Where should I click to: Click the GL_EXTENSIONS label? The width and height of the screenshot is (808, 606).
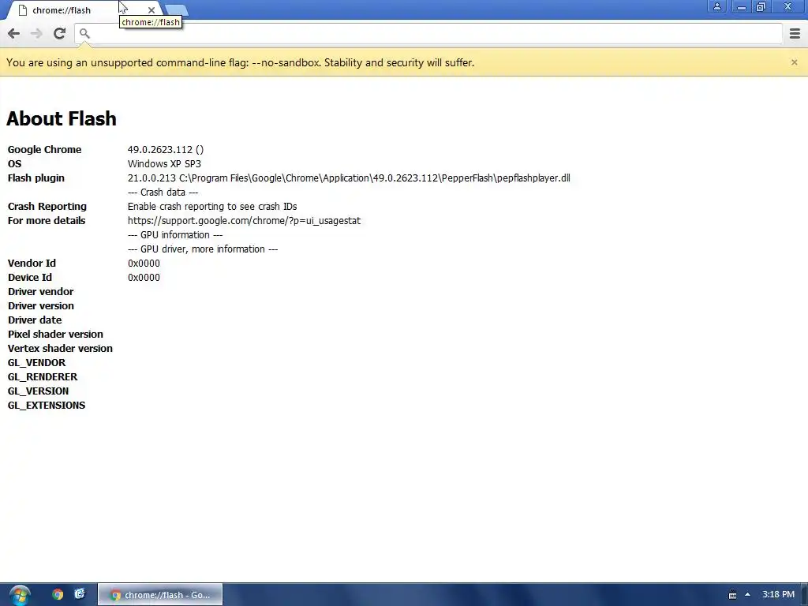(x=47, y=406)
